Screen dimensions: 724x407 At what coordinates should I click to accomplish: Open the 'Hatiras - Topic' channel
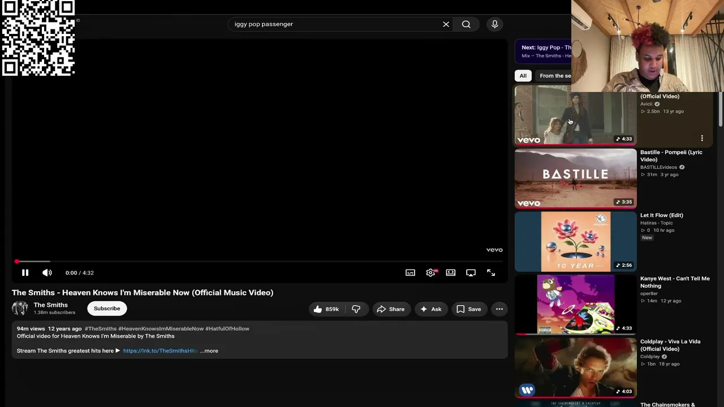(x=657, y=223)
